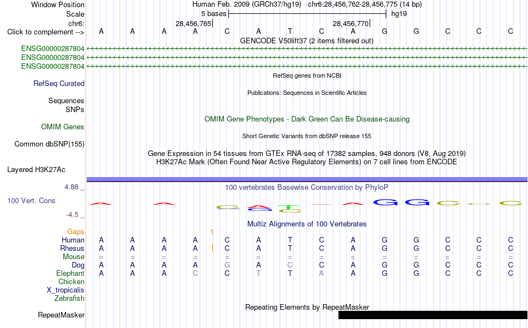Select the Scale track label
This screenshot has width=528, height=328.
pyautogui.click(x=75, y=14)
